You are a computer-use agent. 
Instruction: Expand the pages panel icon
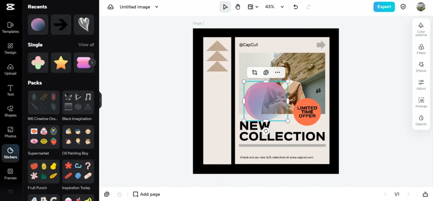tap(425, 194)
